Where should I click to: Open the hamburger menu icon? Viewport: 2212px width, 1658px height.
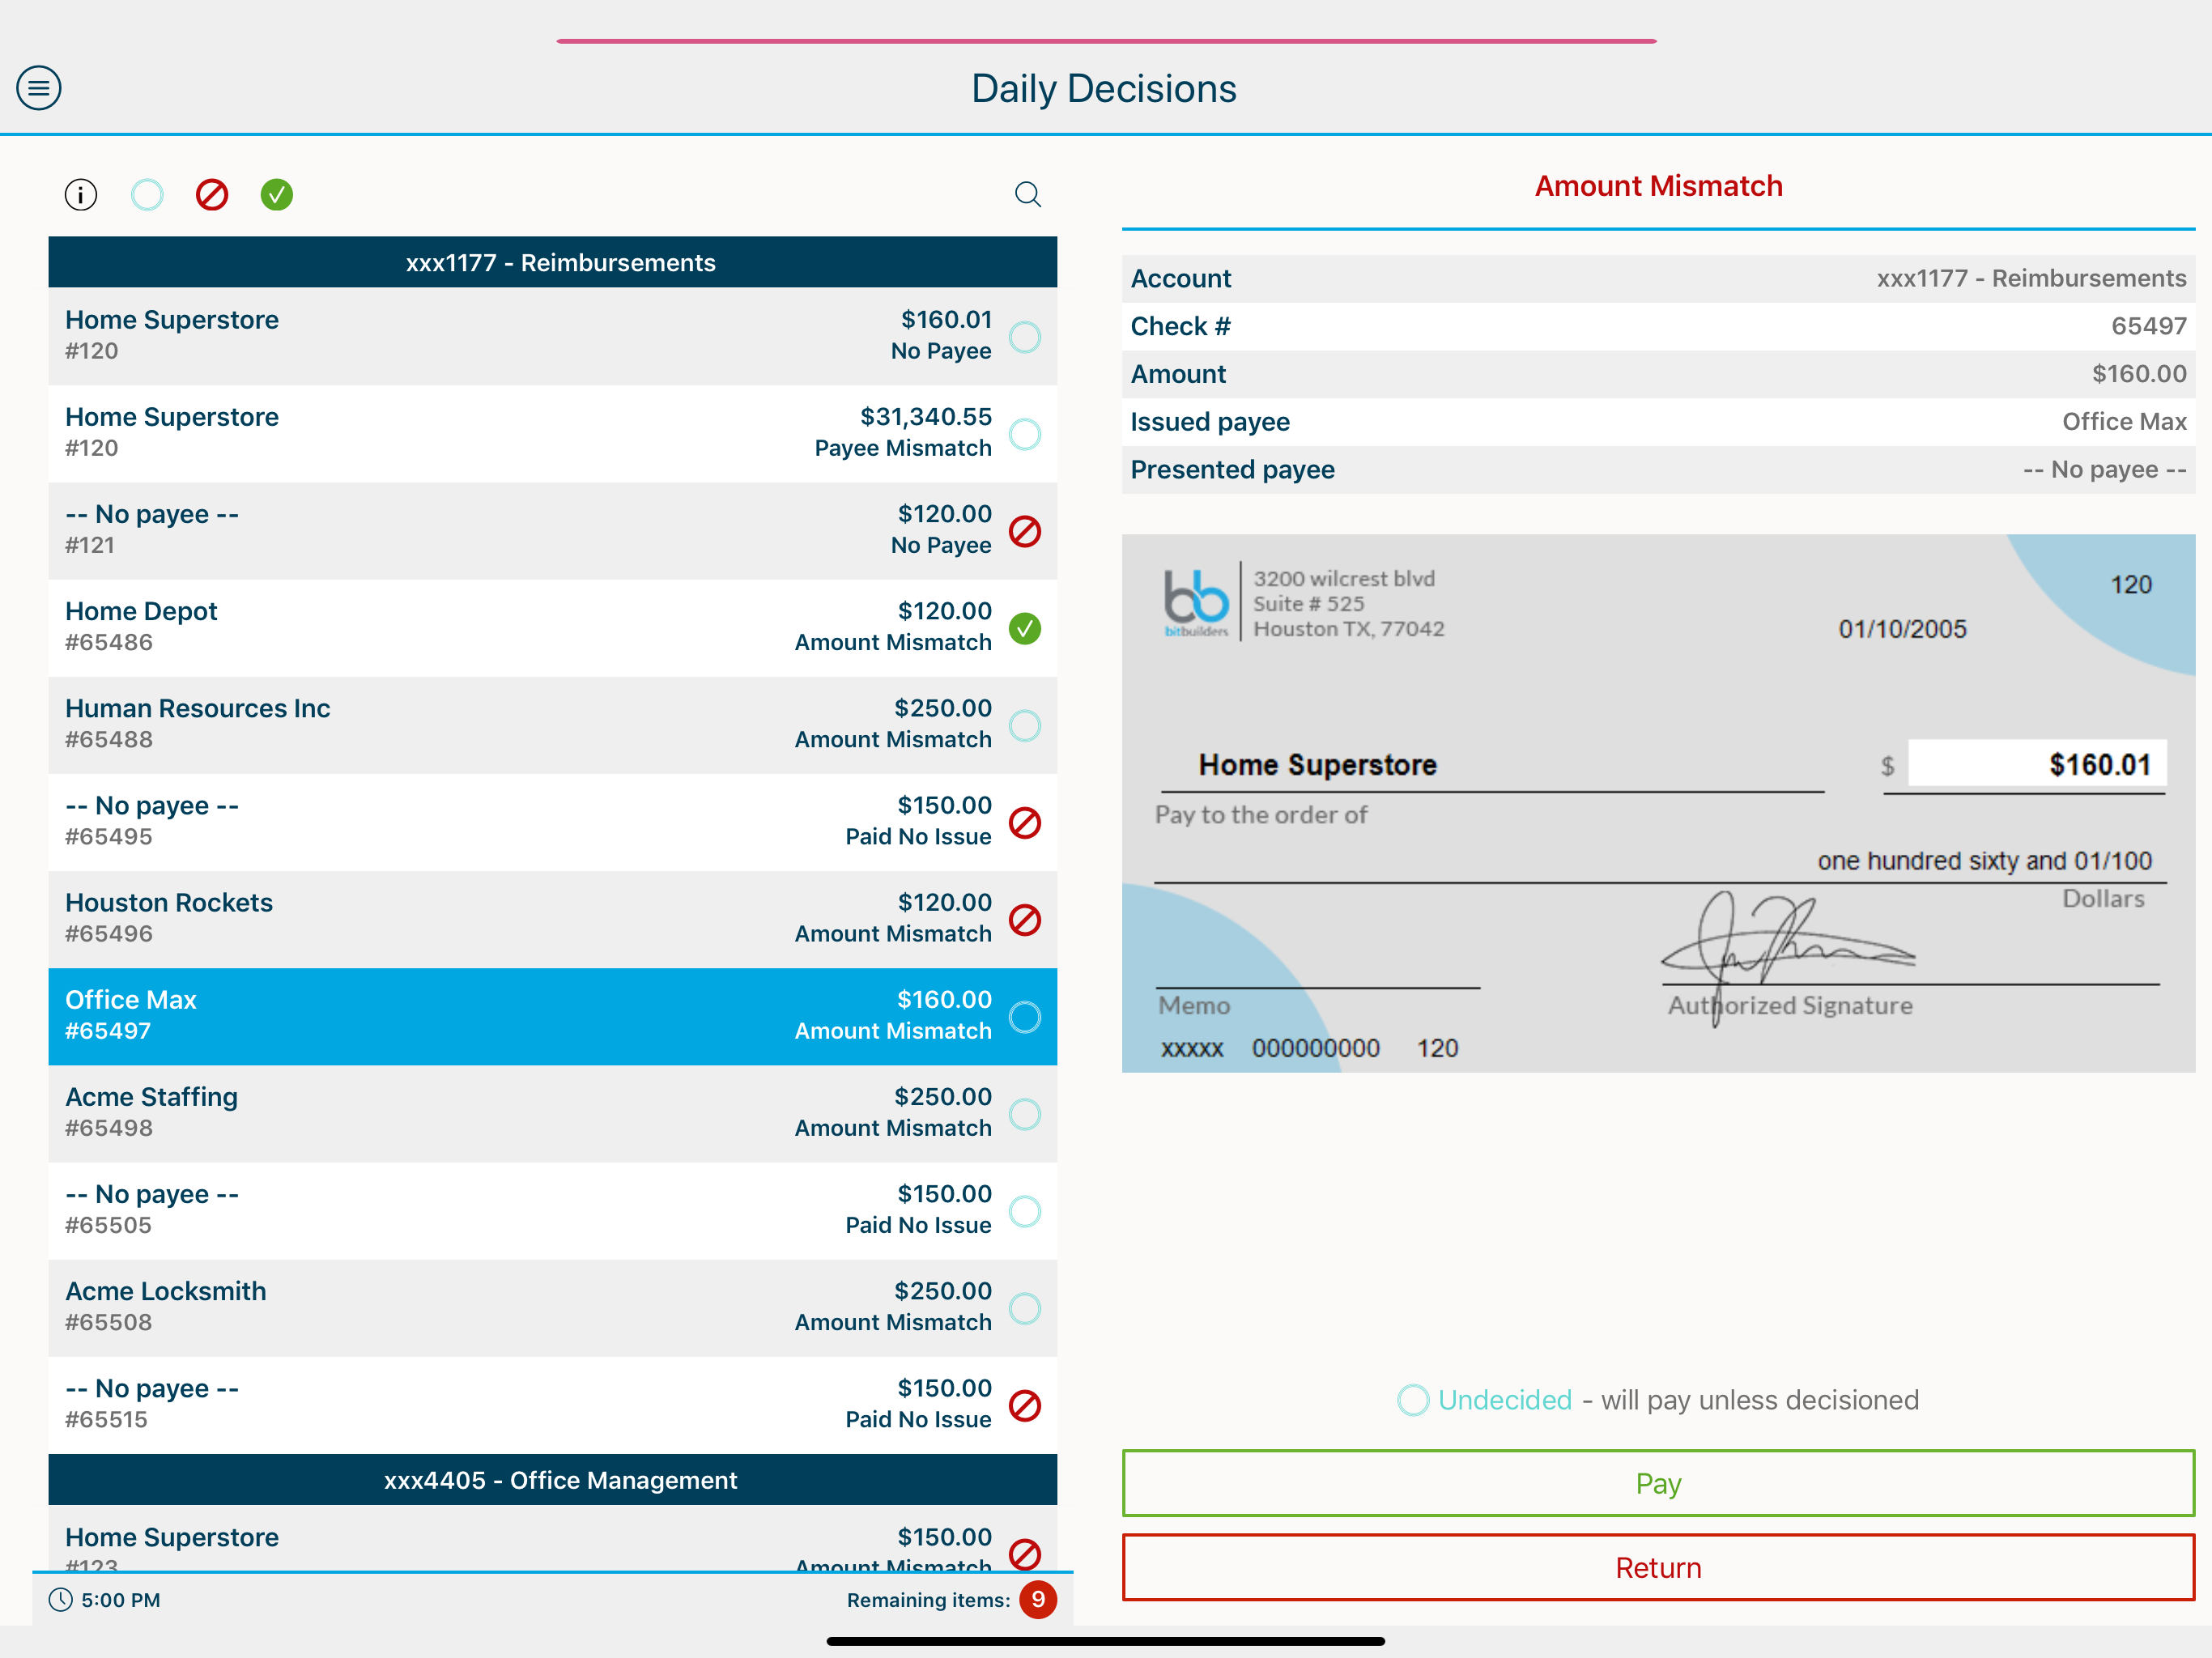click(x=39, y=88)
